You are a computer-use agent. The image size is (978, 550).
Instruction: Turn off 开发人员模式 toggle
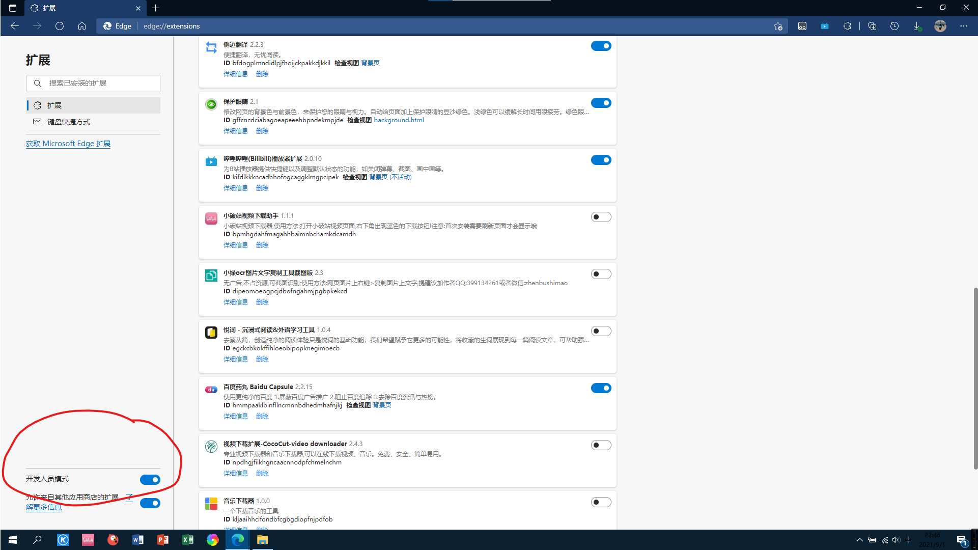pos(150,480)
